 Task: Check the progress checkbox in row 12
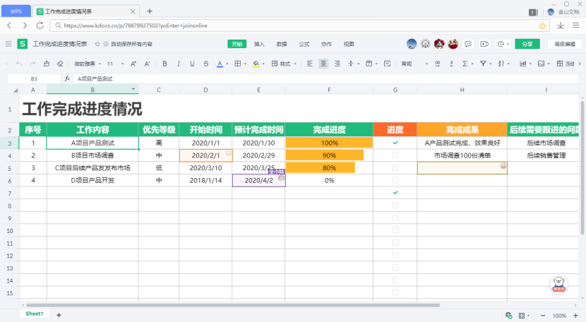[x=395, y=255]
